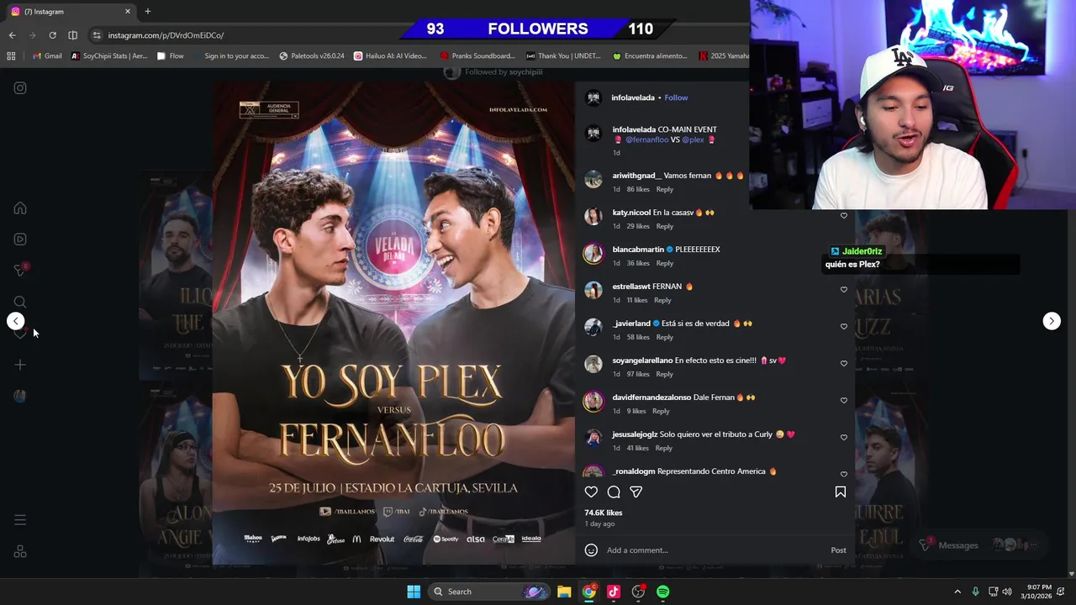Show hidden tray icons chevron
Screen dimensions: 1076x605
(957, 592)
